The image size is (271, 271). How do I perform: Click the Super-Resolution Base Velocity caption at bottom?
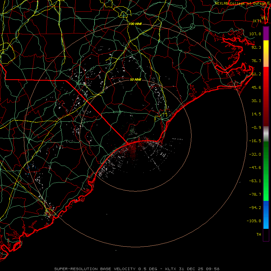(137, 269)
